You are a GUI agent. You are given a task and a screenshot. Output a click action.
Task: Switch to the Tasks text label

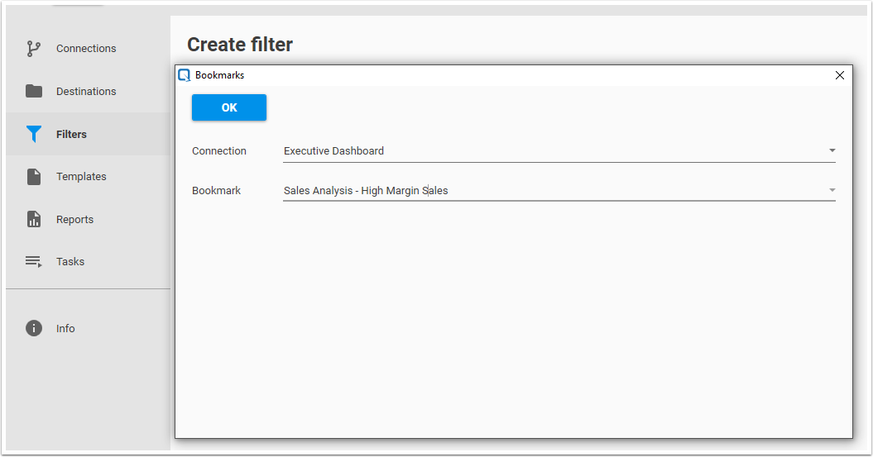[70, 262]
